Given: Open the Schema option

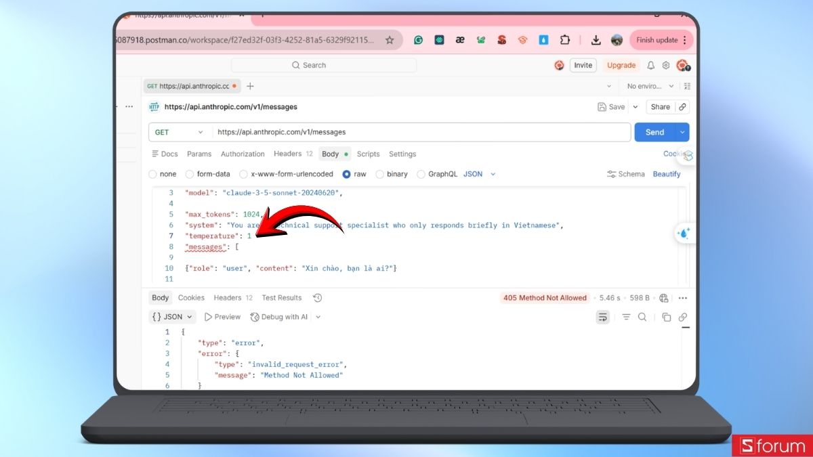Looking at the screenshot, I should click(x=626, y=174).
